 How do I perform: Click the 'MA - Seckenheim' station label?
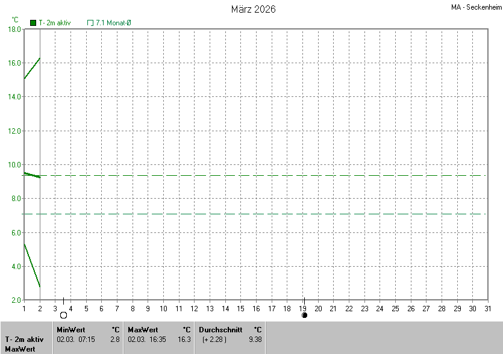[476, 7]
